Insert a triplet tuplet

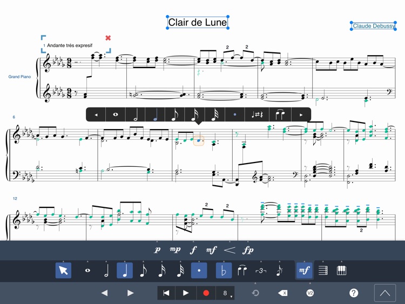tap(261, 271)
